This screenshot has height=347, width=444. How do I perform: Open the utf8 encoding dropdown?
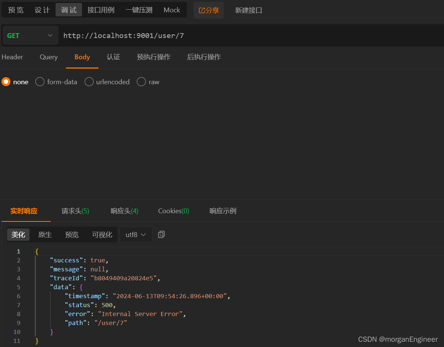(x=136, y=235)
